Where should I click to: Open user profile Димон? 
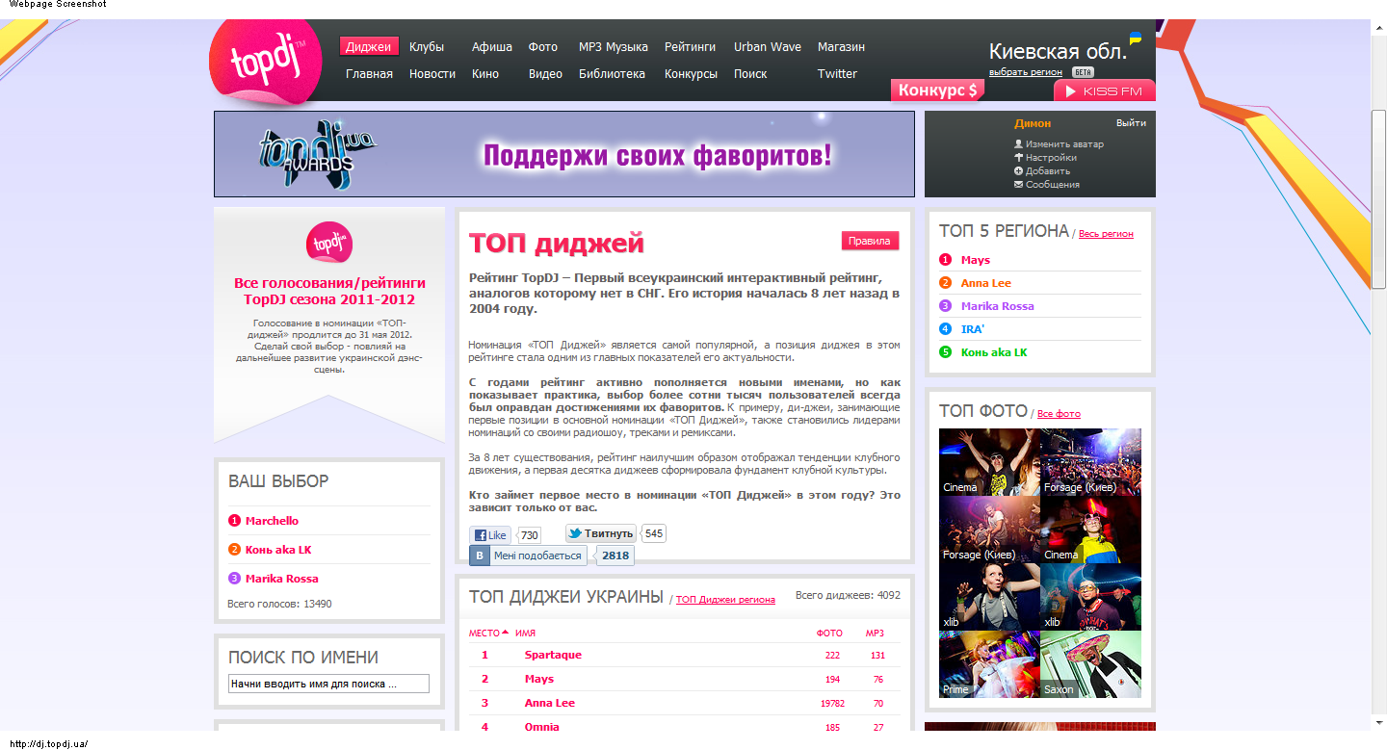1033,123
